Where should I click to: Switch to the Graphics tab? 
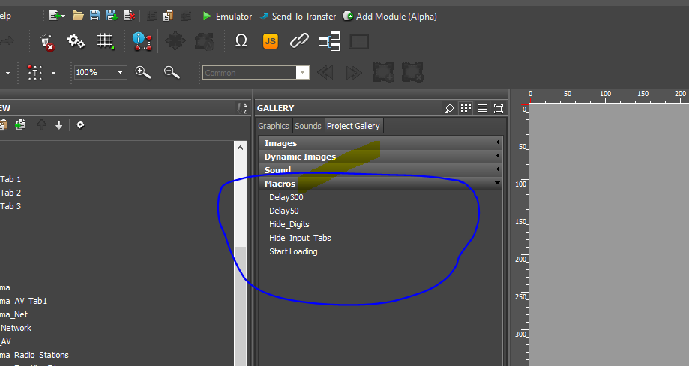pos(274,126)
